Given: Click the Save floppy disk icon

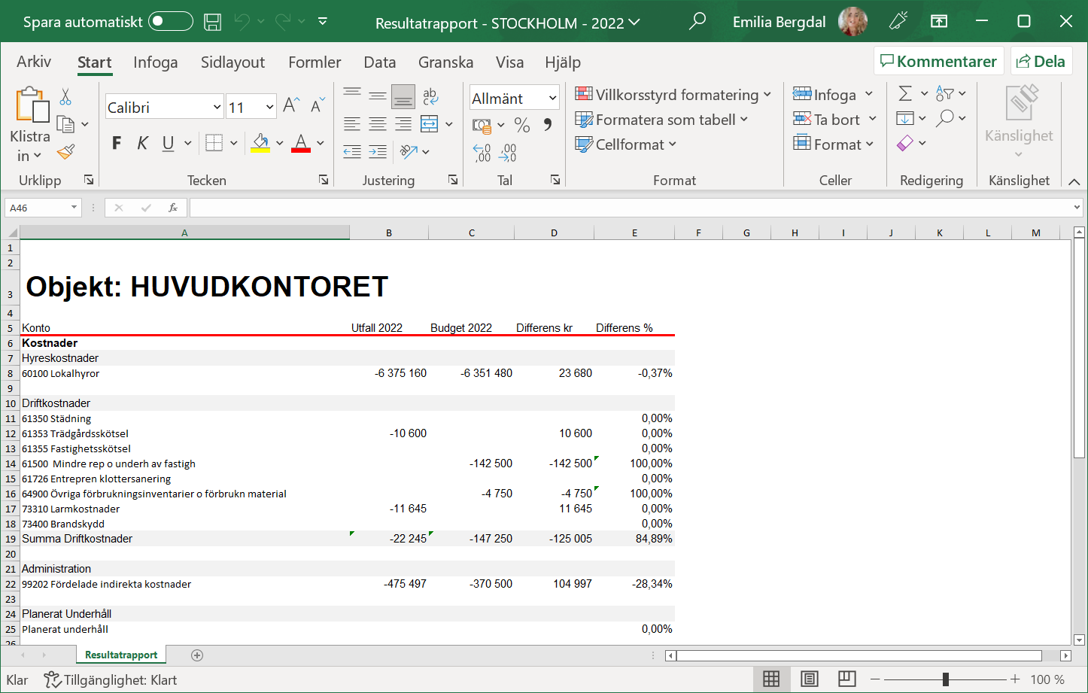Looking at the screenshot, I should (x=213, y=22).
